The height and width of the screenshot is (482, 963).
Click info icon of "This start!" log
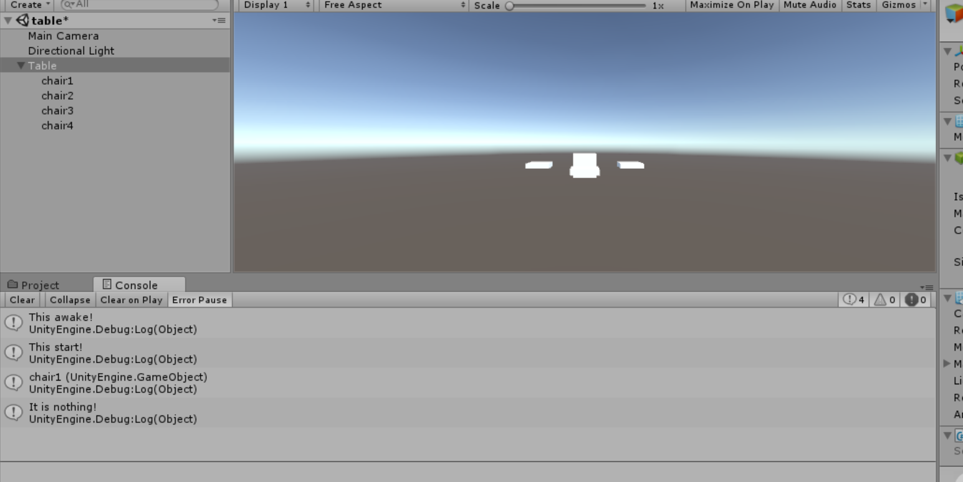14,352
